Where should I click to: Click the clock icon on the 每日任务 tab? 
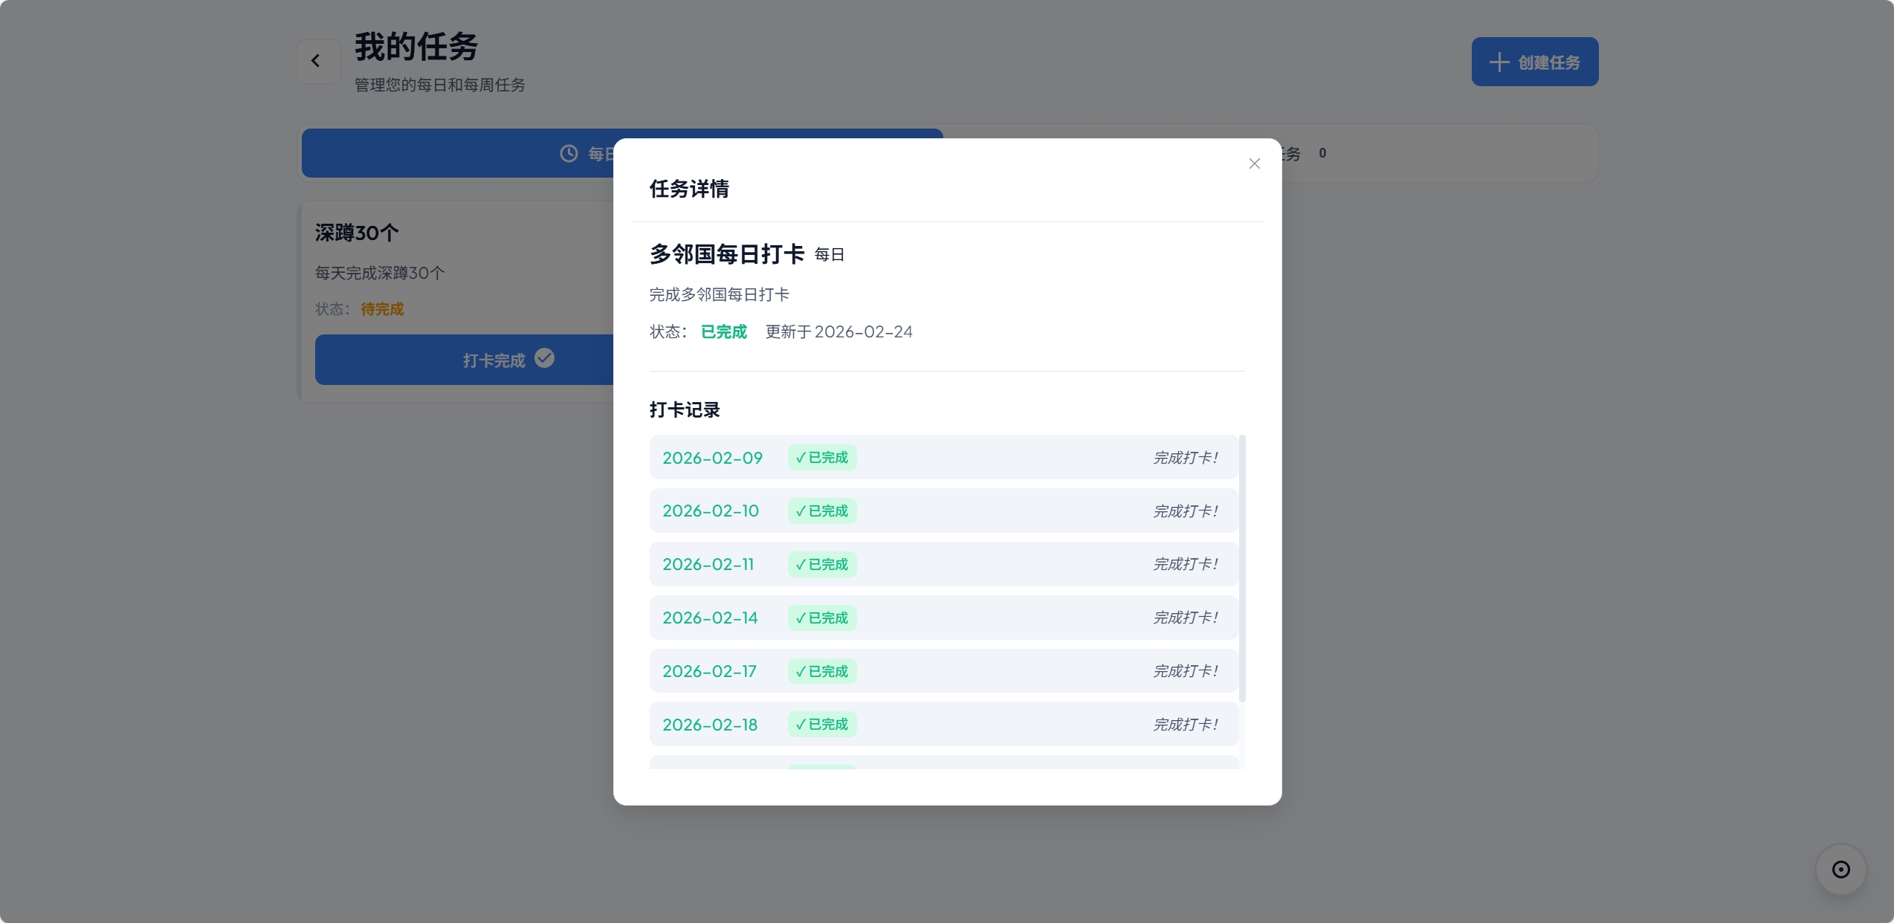pyautogui.click(x=568, y=153)
